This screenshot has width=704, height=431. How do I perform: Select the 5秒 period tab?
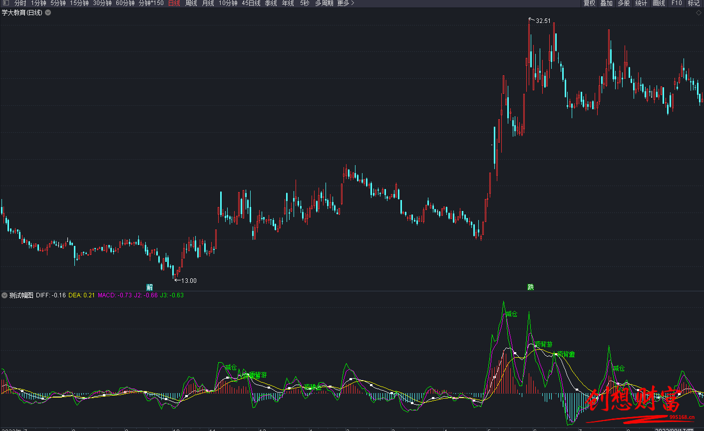click(305, 3)
